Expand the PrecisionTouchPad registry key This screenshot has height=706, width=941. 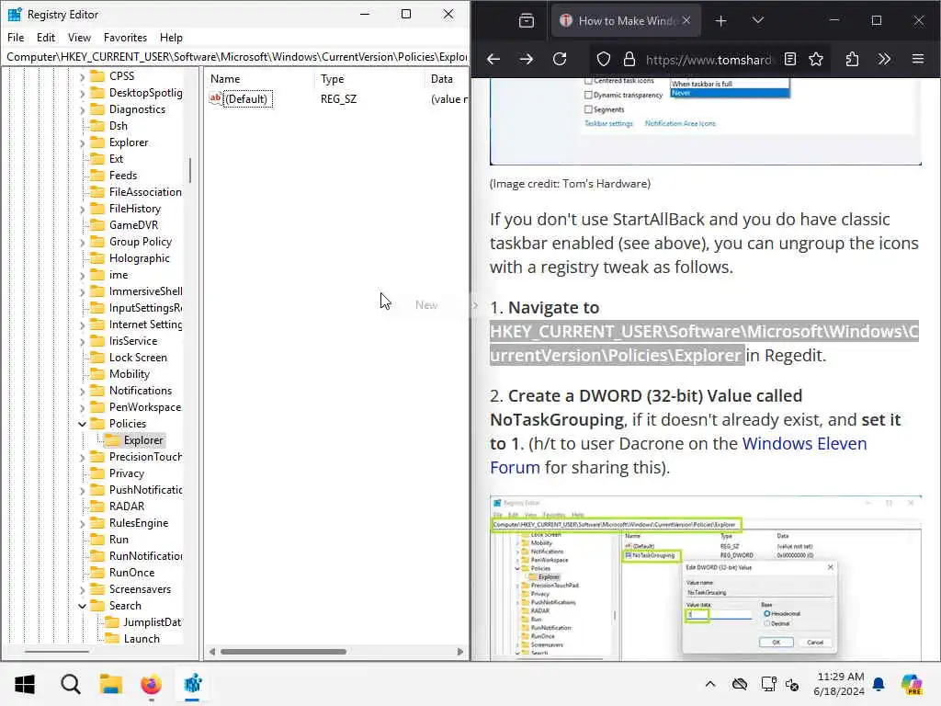pos(82,457)
